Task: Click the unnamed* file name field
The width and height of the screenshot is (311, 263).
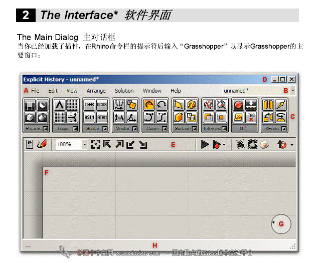Action: tap(256, 91)
